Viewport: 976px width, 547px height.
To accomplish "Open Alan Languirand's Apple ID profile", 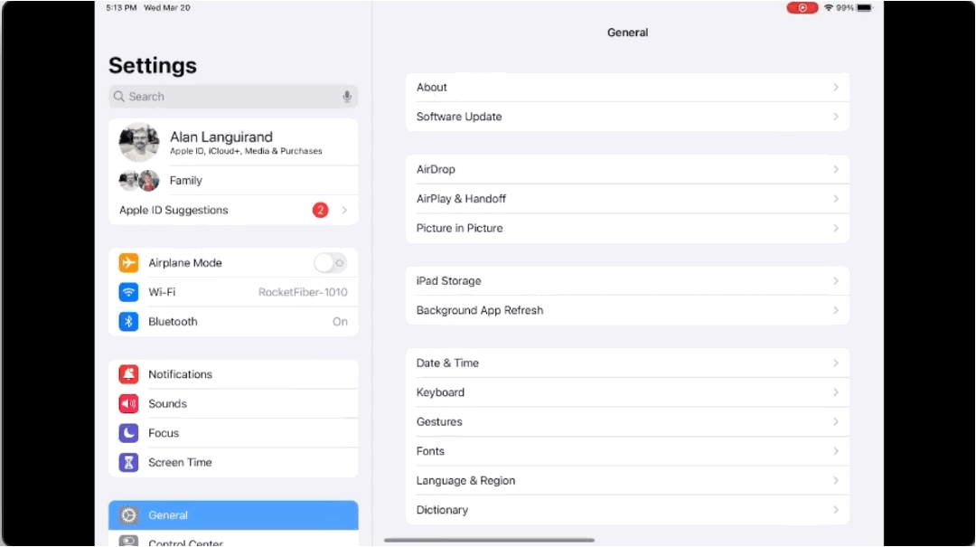I will 233,142.
